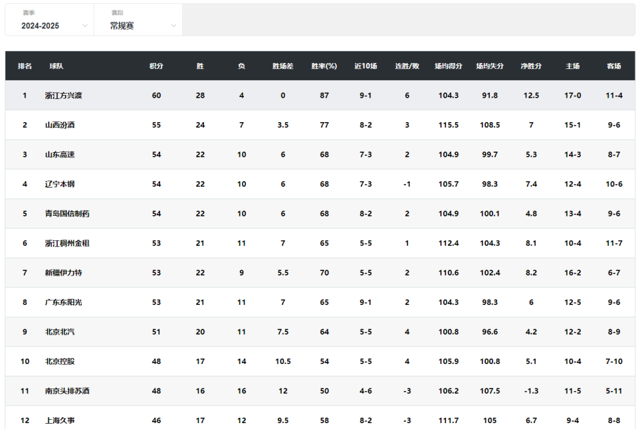Click the 排名 column header
The height and width of the screenshot is (429, 638).
point(25,66)
